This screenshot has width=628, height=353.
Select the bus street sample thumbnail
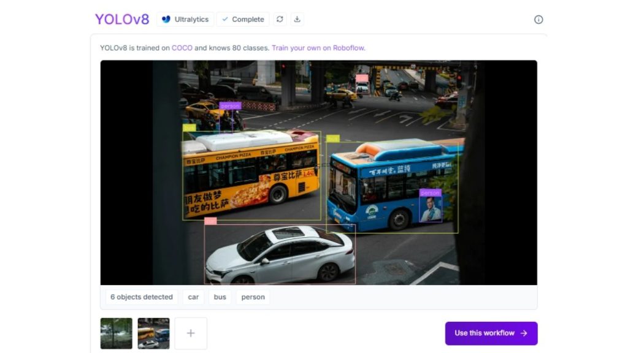point(154,333)
